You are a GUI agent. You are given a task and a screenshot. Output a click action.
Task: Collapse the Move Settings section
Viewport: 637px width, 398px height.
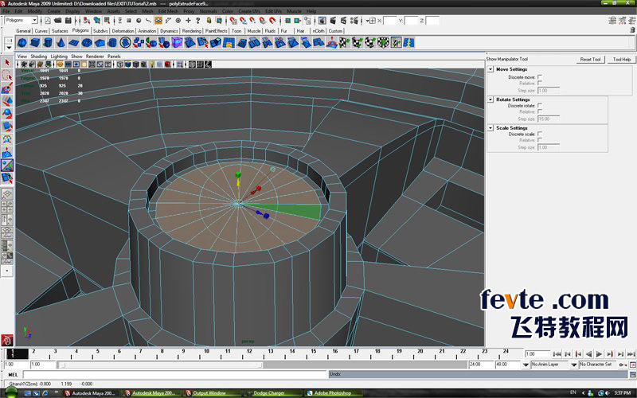click(x=490, y=69)
